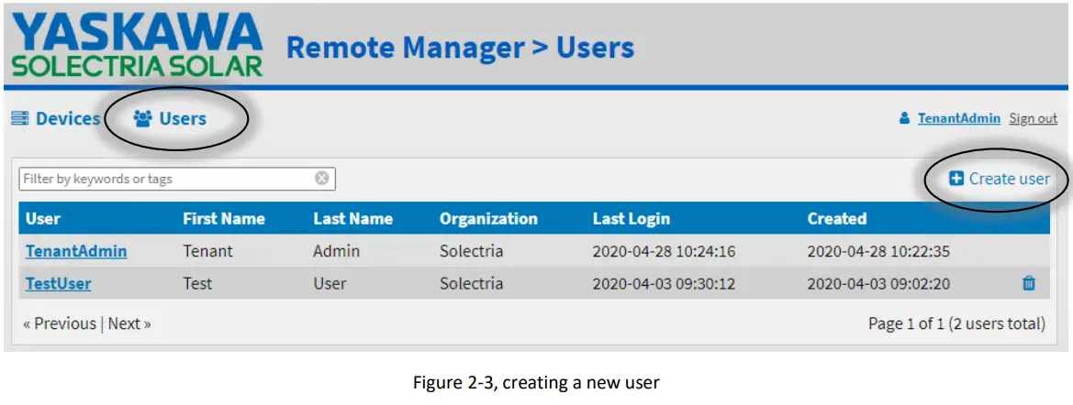Viewport: 1073px width, 405px height.
Task: Open the TenantAdmin account link
Action: (x=958, y=119)
